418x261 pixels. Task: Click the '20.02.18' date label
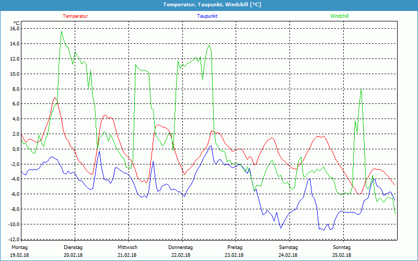click(73, 255)
